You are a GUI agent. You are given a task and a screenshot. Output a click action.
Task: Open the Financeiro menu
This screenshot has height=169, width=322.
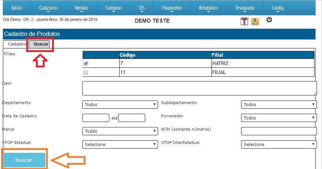[172, 8]
